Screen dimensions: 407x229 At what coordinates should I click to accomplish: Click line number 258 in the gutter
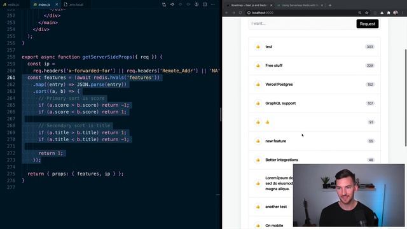tap(11, 57)
